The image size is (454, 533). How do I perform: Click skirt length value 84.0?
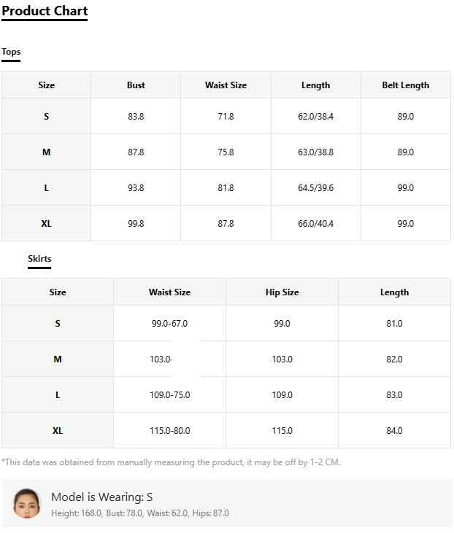pos(394,431)
